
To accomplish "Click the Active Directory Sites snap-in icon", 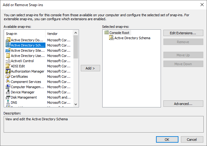I will tap(8, 51).
